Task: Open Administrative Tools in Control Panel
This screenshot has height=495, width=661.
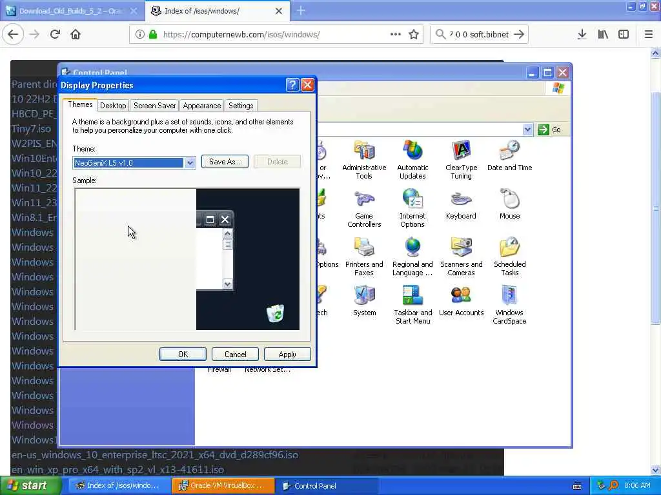Action: click(364, 160)
